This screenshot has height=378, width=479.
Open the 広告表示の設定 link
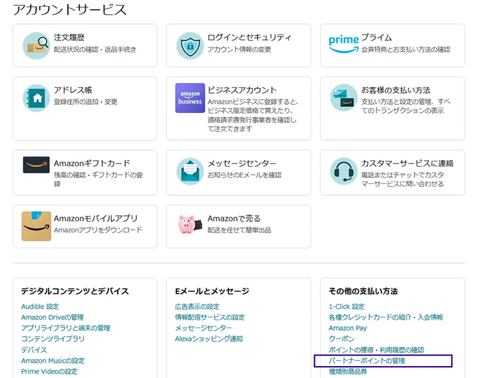point(197,307)
